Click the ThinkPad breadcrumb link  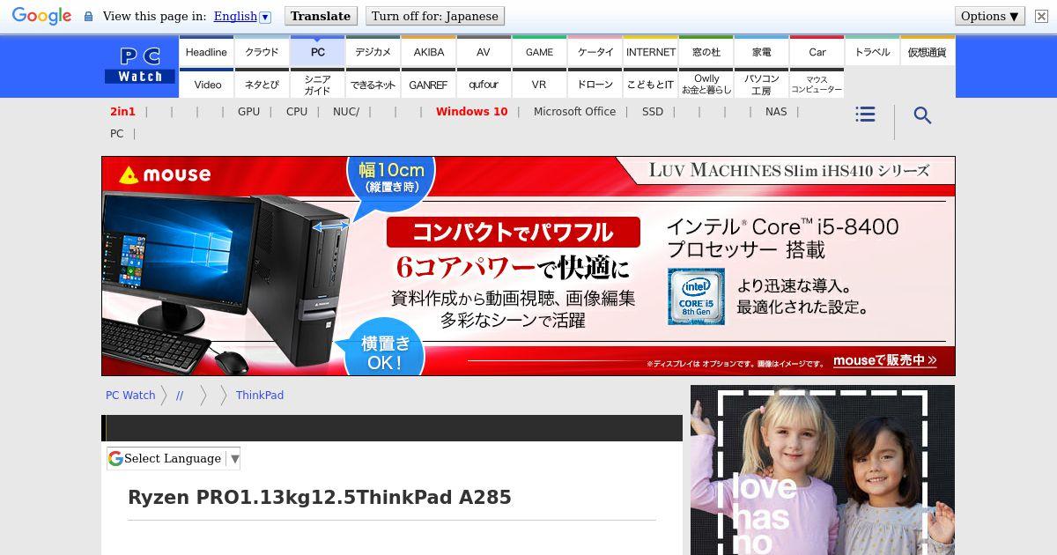[260, 395]
